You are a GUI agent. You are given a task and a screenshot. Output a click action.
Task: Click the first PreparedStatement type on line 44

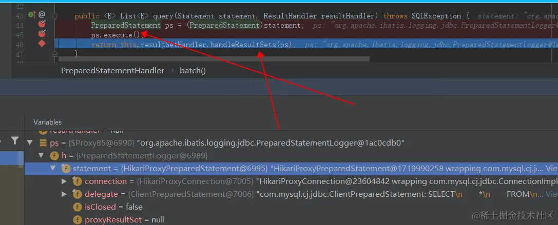coord(126,25)
